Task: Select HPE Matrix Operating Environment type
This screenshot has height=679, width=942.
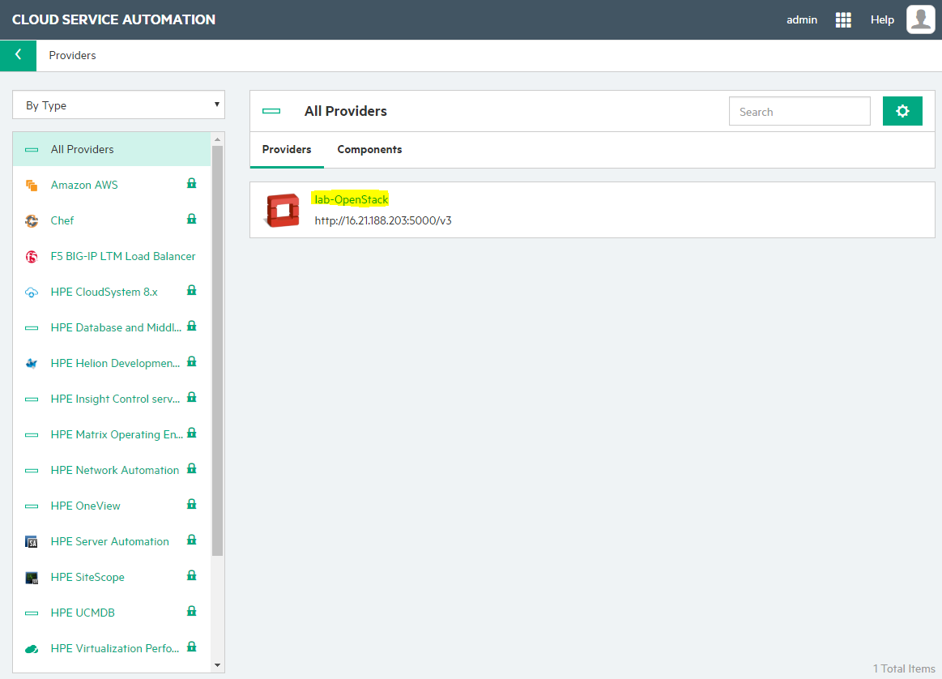Action: click(x=117, y=434)
